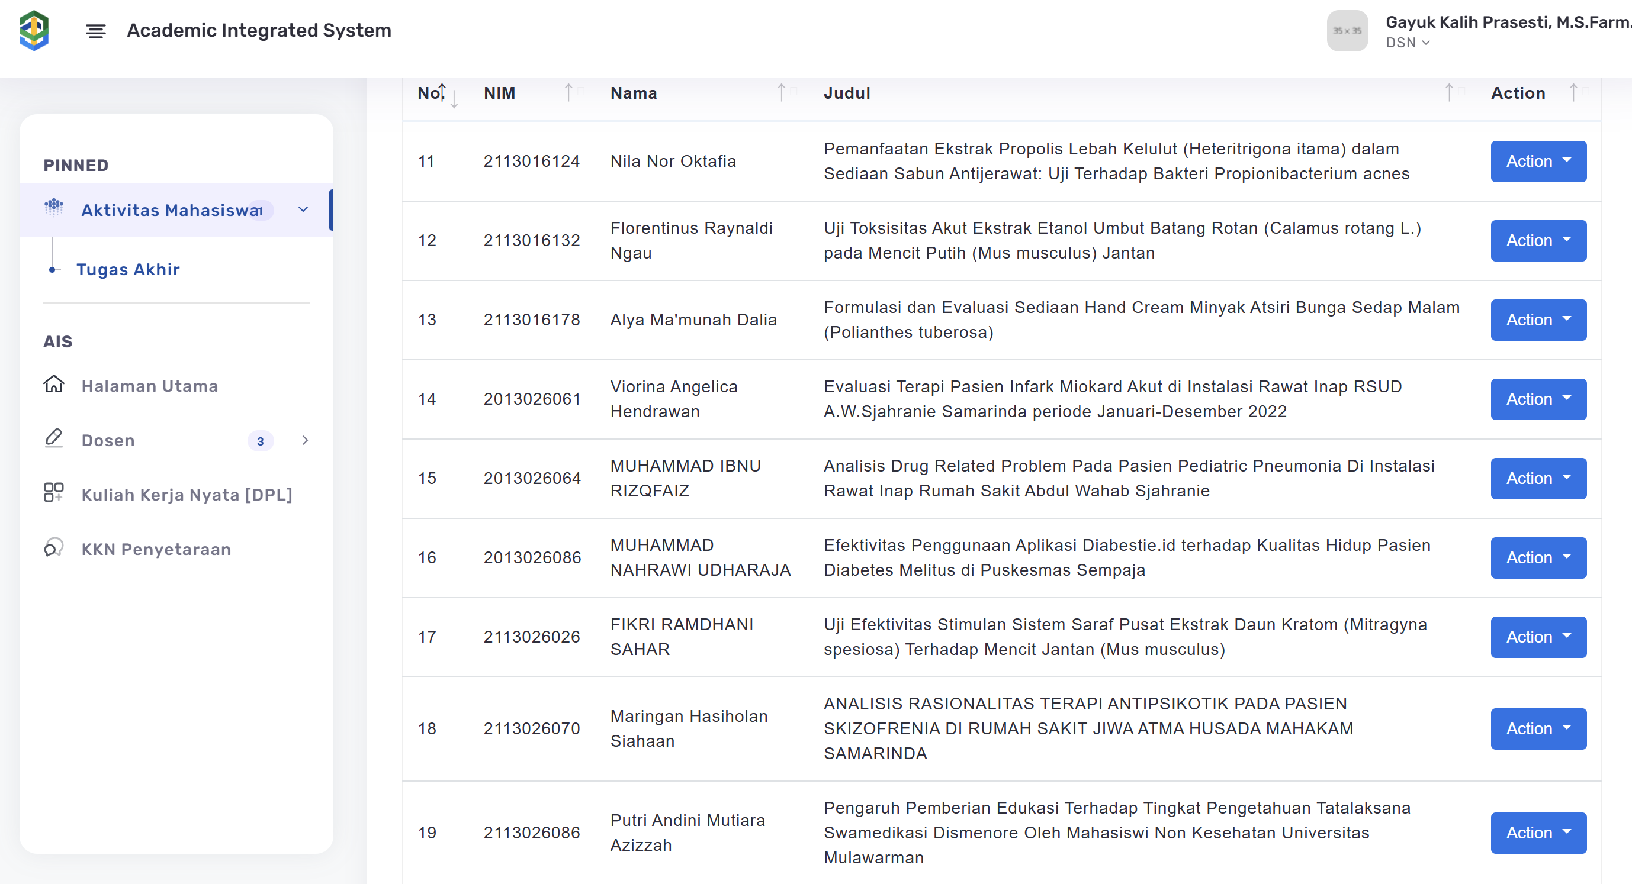Click the PINNED section header
1632x884 pixels.
pos(76,165)
